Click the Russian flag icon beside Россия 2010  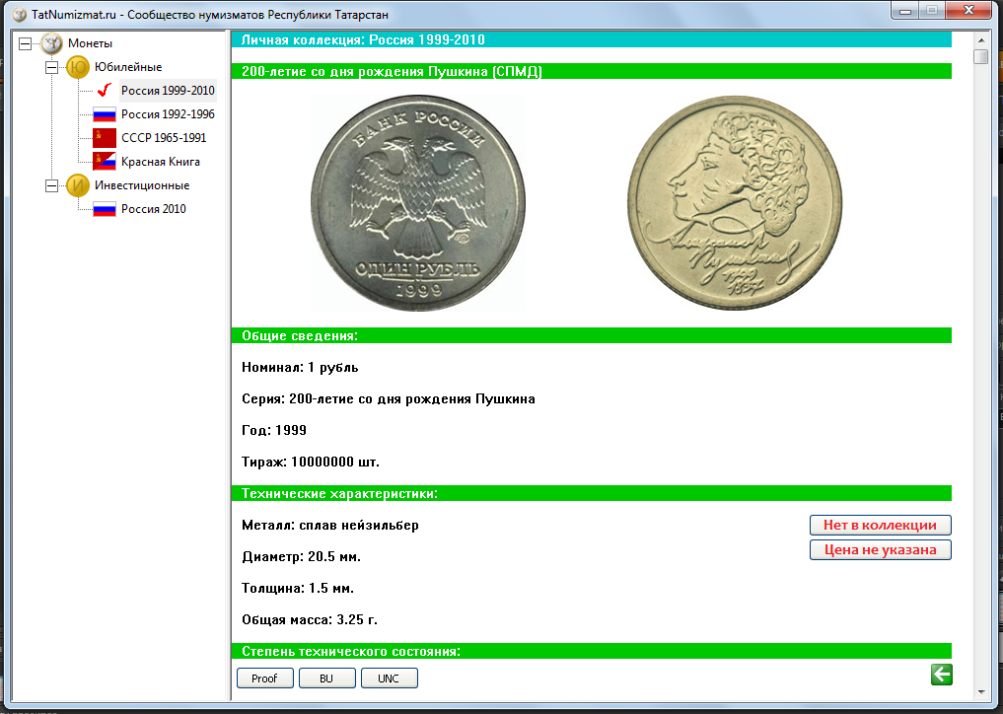tap(105, 208)
